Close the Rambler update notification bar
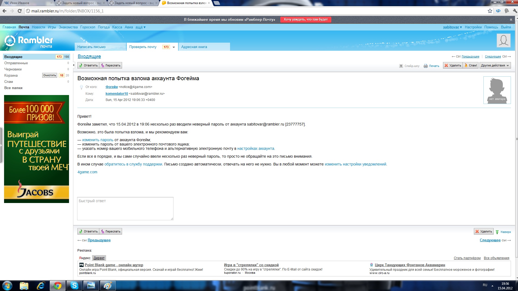518x291 pixels. [x=511, y=20]
